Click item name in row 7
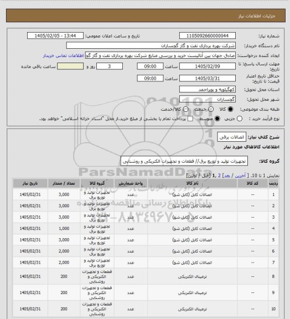The image size is (290, 319). pyautogui.click(x=192, y=263)
